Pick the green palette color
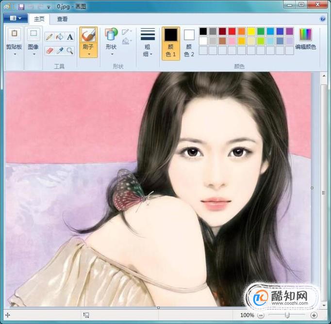This screenshot has width=331, height=324. pos(261,32)
